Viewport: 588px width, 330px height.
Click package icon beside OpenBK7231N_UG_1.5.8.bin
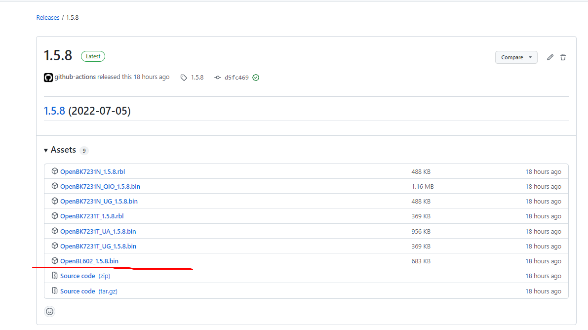[x=55, y=201]
